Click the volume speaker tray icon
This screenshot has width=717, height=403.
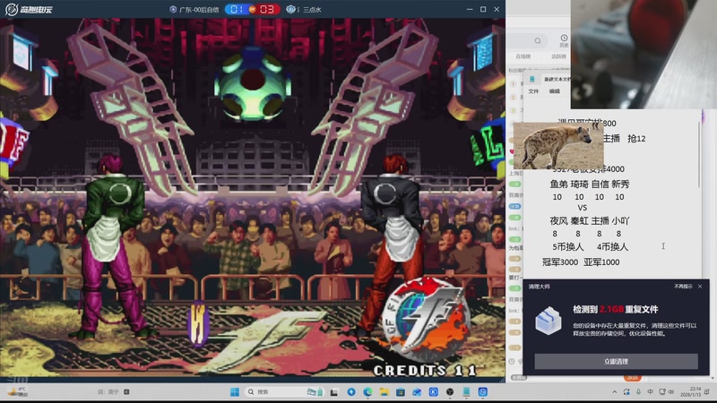point(671,392)
